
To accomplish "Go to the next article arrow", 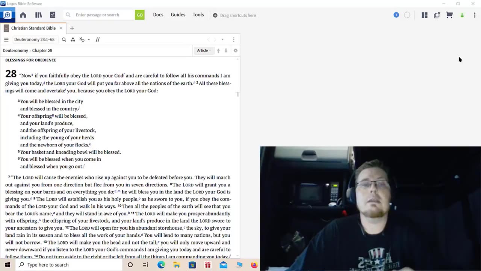I will (226, 50).
